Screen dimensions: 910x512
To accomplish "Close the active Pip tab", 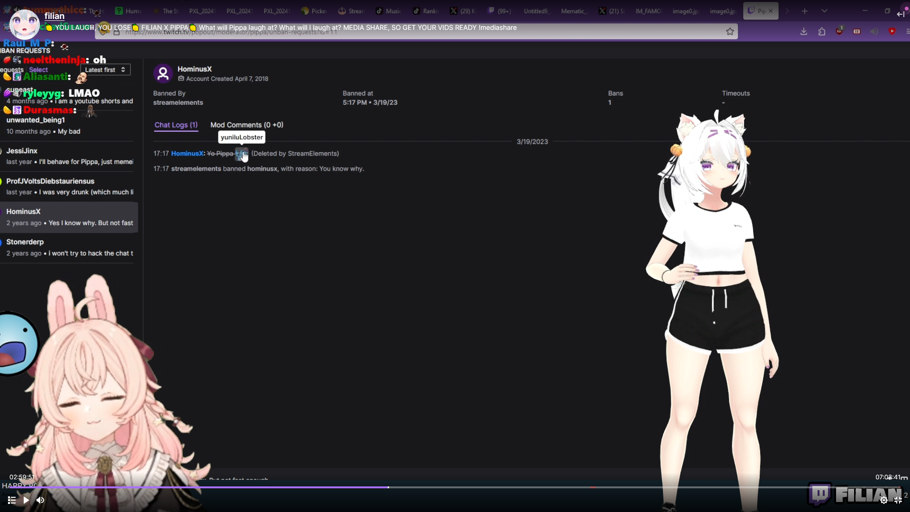I will [x=771, y=11].
